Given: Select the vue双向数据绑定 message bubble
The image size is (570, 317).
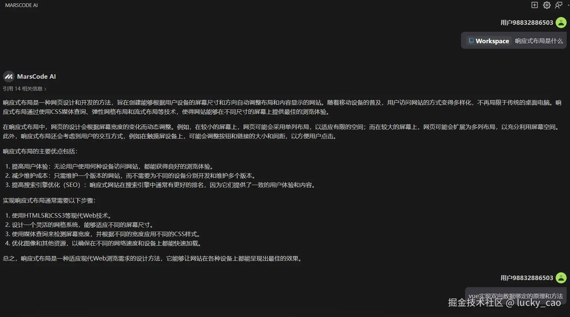Looking at the screenshot, I should point(515,296).
